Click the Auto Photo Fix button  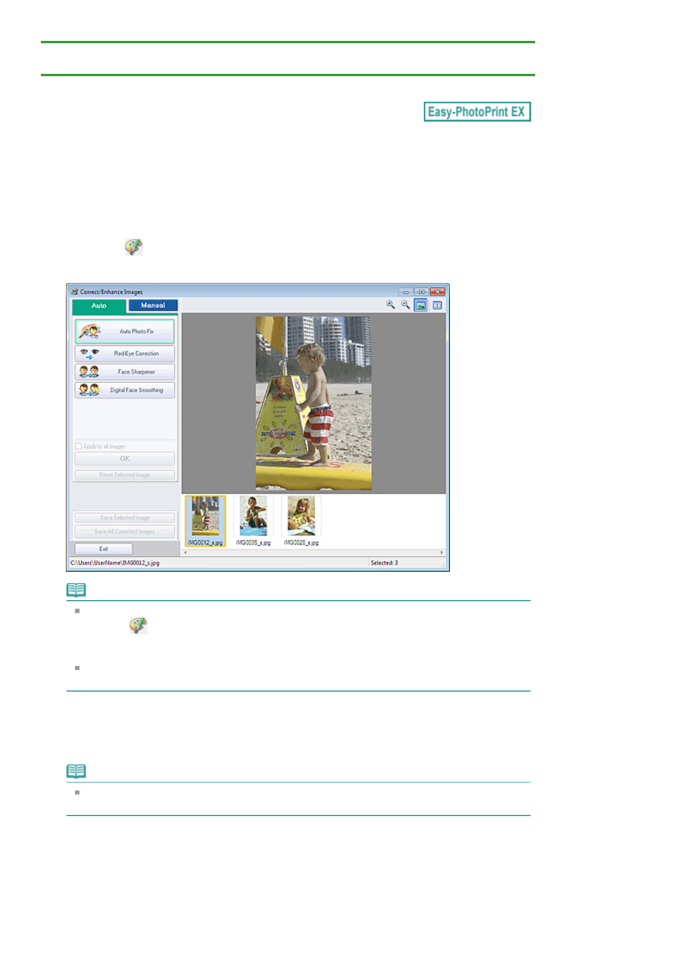[x=124, y=331]
